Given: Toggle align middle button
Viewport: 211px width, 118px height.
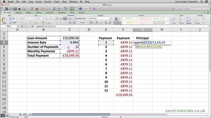Looking at the screenshot, I should [61, 18].
